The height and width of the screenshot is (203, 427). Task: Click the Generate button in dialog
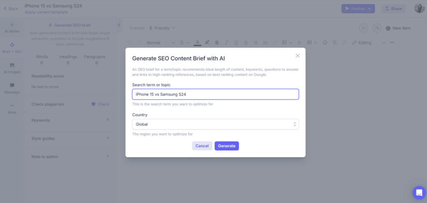pos(226,146)
